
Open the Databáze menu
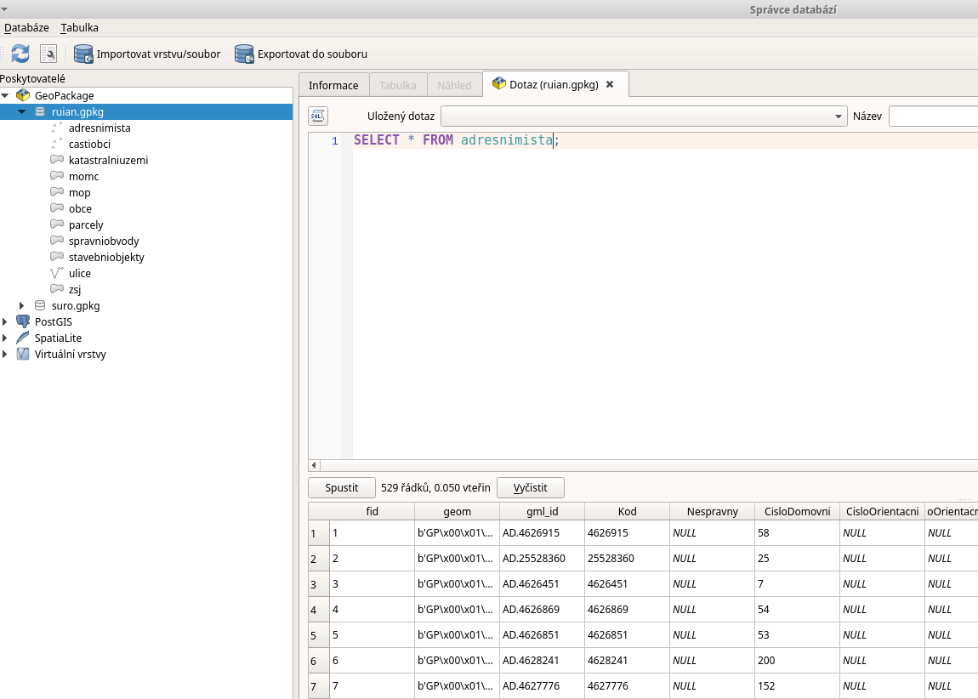[26, 27]
